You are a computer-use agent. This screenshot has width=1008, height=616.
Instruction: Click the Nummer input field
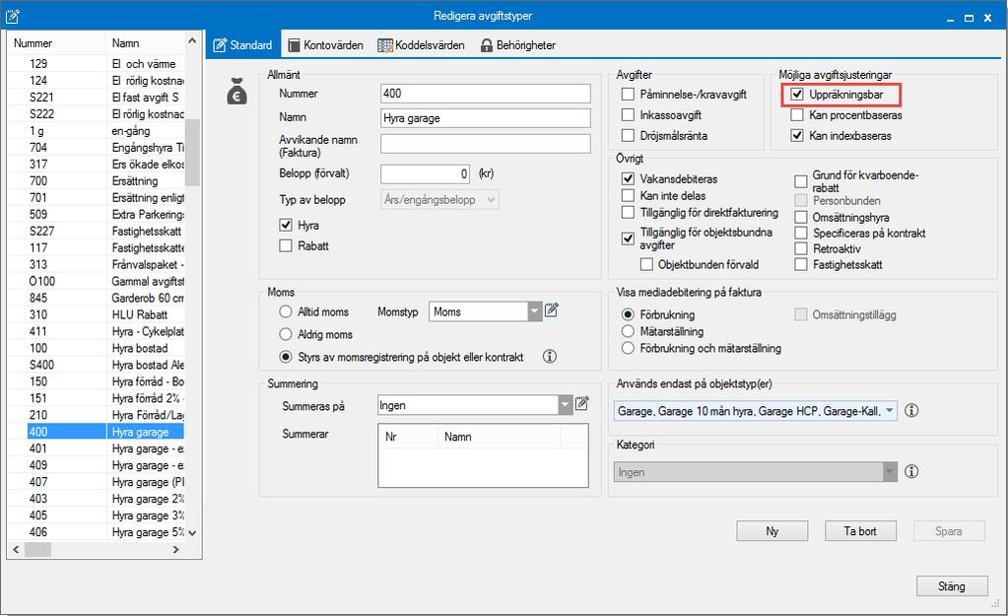point(486,94)
